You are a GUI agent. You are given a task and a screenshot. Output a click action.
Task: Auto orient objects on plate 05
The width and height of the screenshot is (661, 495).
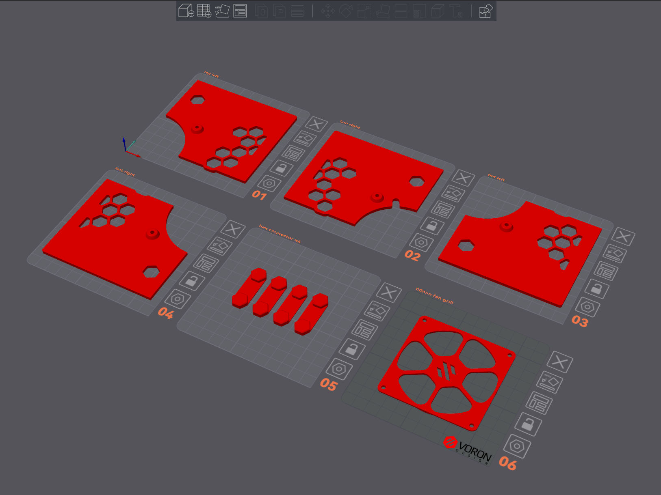[377, 310]
